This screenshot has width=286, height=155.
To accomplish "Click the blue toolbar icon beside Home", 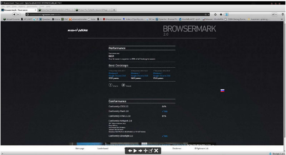I will [226, 14].
